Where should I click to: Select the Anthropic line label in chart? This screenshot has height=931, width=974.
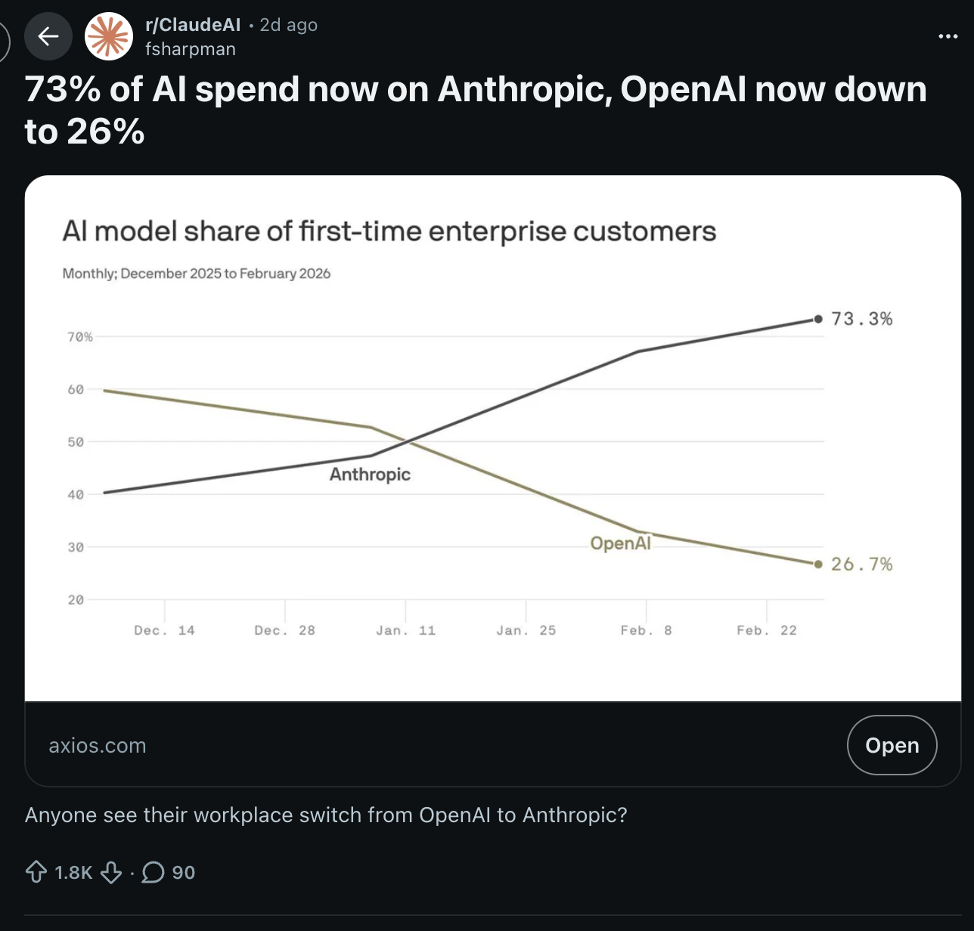coord(370,475)
